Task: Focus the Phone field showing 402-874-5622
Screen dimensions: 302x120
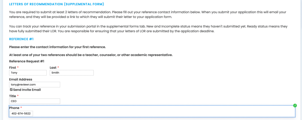Action: (21, 114)
